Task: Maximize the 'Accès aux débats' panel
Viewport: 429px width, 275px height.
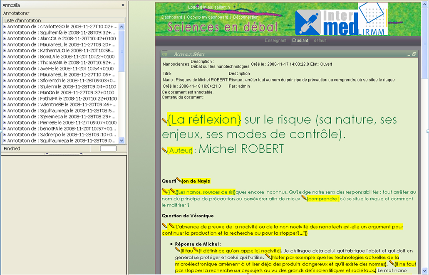Action: [x=414, y=54]
